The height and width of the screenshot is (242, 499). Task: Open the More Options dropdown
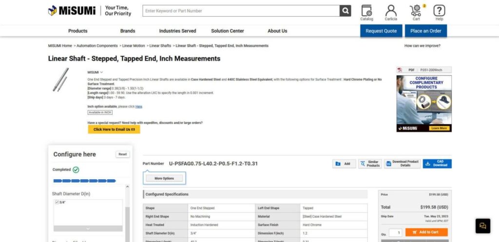point(164,179)
